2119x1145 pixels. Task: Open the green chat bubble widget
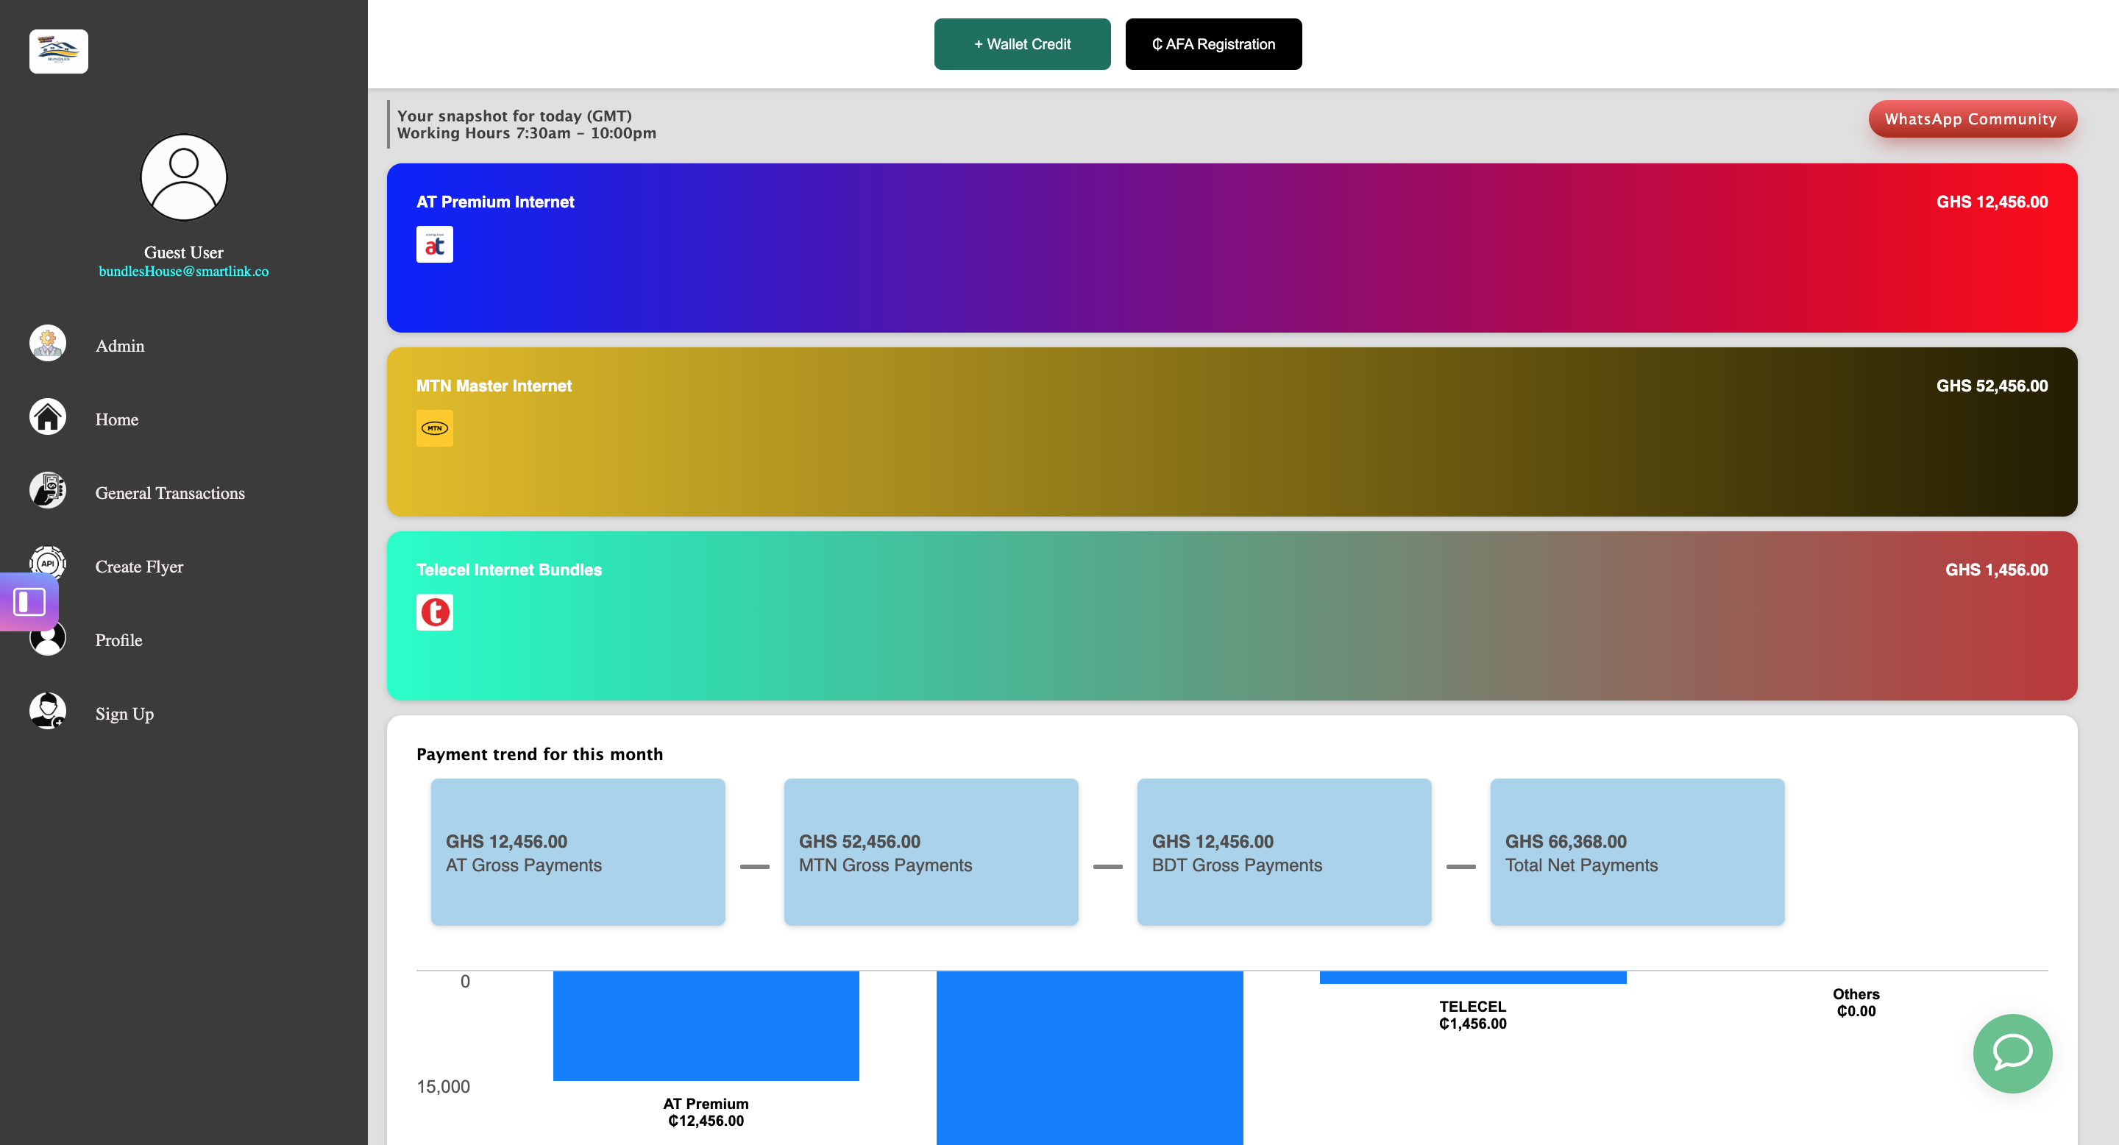[x=2012, y=1054]
